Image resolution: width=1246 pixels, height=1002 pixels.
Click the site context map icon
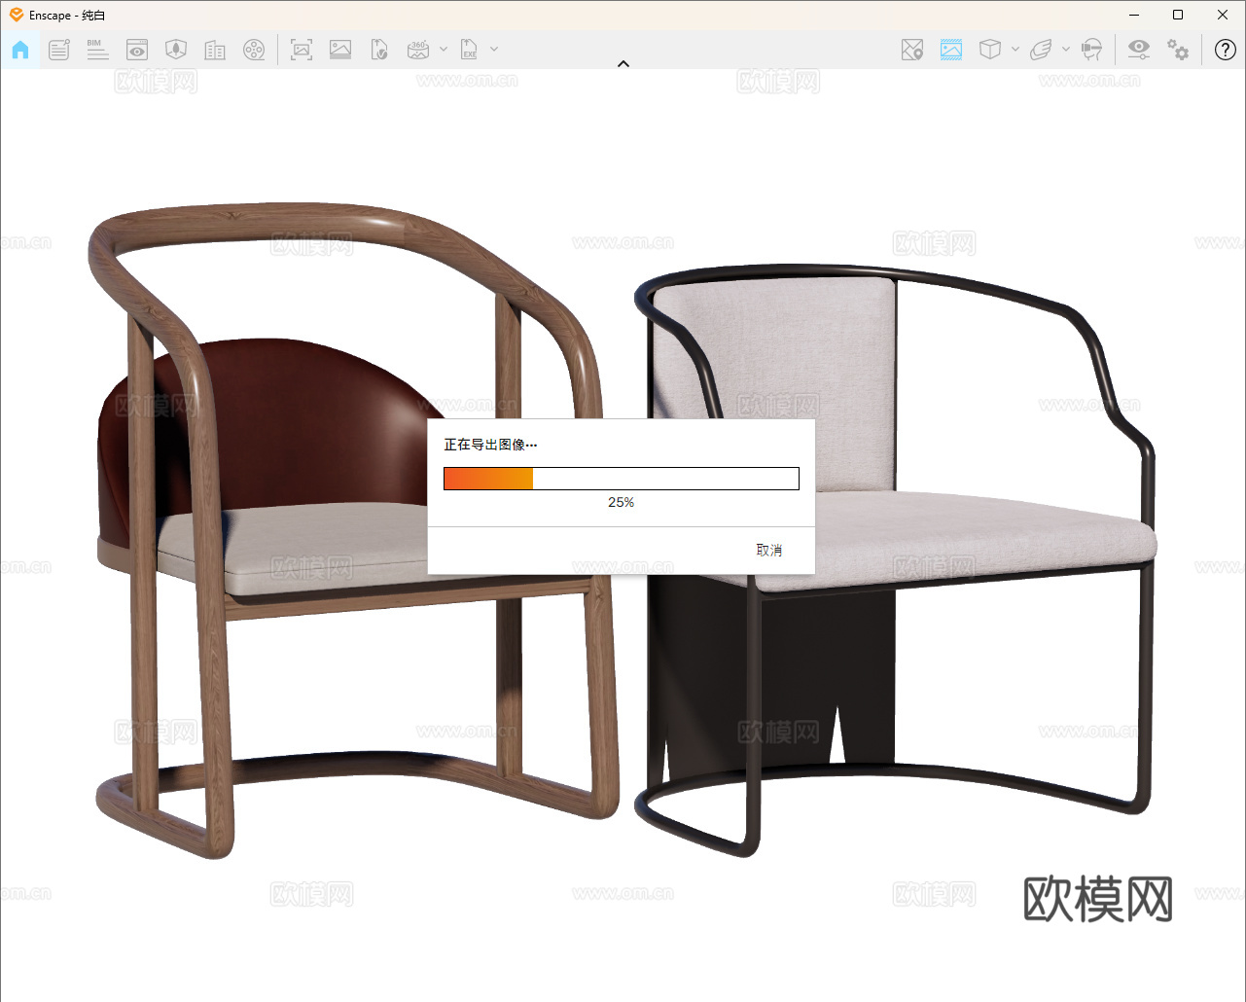[x=911, y=50]
